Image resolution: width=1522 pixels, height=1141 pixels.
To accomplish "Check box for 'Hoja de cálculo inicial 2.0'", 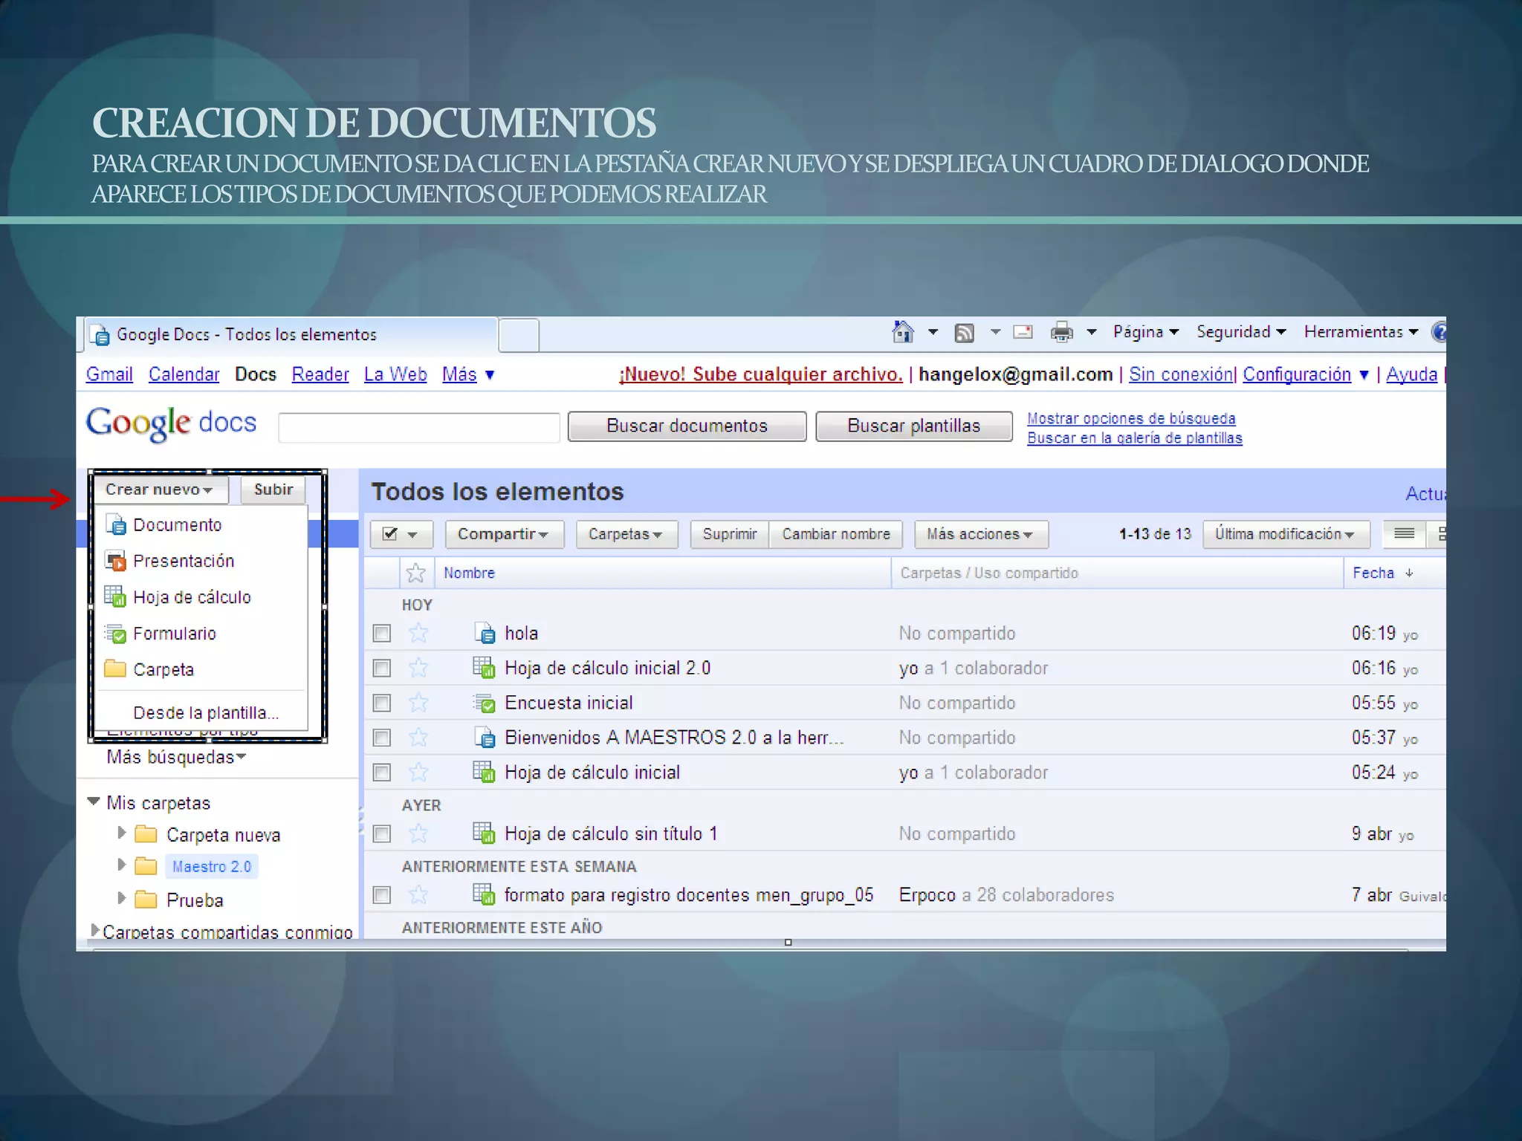I will click(382, 668).
